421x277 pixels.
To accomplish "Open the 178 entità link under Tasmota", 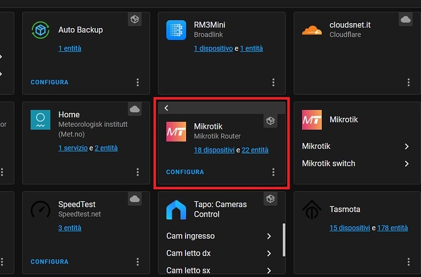I will [x=392, y=228].
